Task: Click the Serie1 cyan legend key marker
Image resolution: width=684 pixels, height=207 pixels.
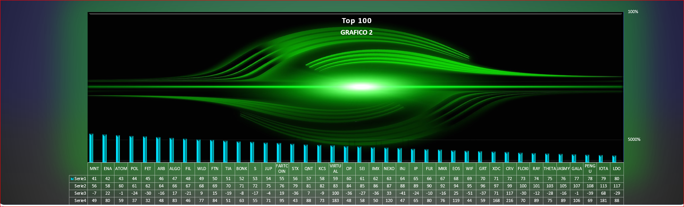Action: coord(72,179)
